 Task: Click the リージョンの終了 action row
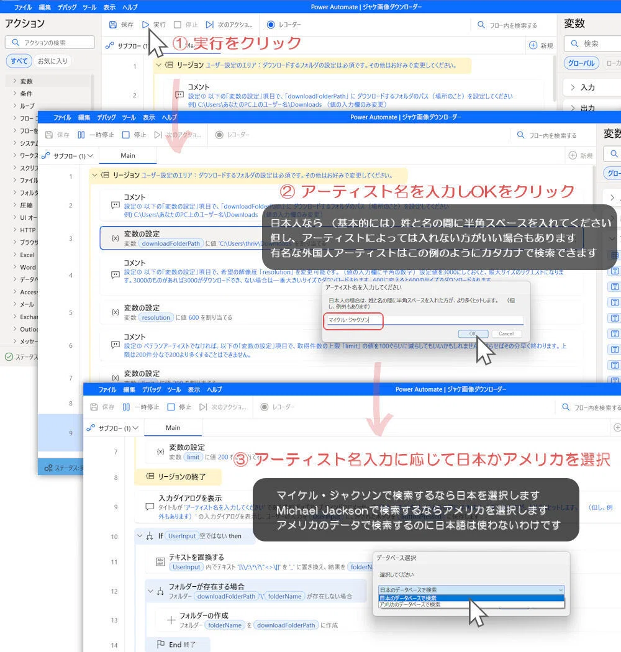178,476
